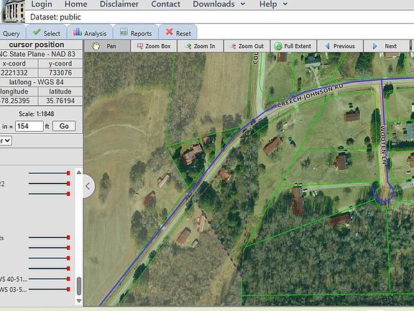This screenshot has width=414, height=311.
Task: Adjust the third layer opacity slider
Action: [x=49, y=194]
